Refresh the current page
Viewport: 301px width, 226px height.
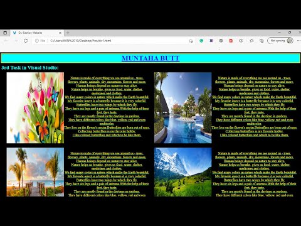coord(26,41)
